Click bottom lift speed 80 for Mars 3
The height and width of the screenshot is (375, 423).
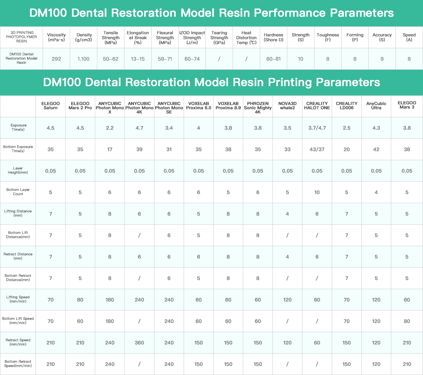coord(407,321)
